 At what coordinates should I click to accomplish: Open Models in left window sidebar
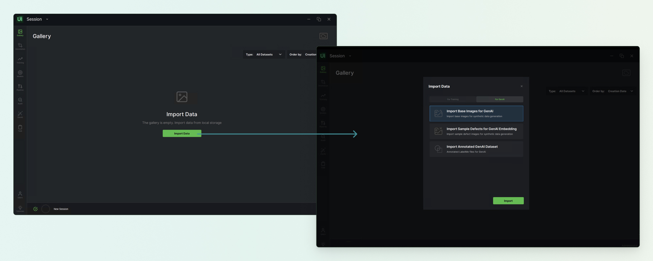(x=20, y=74)
